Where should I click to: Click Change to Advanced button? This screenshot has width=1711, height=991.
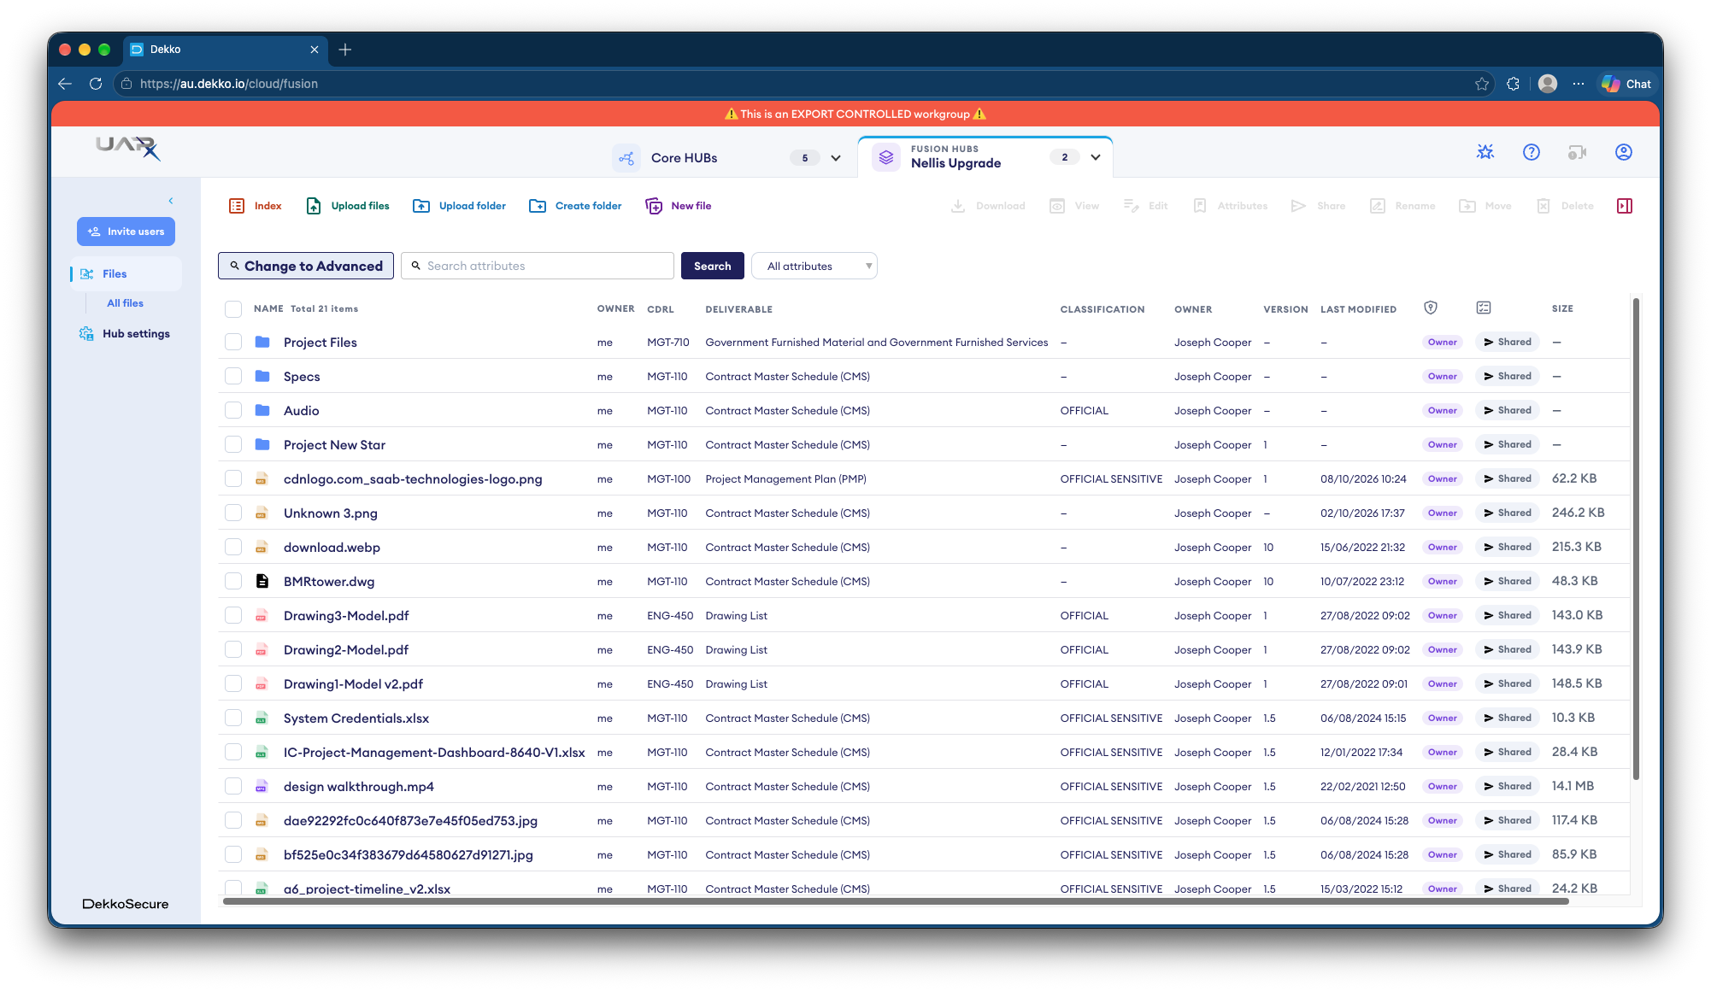point(306,266)
